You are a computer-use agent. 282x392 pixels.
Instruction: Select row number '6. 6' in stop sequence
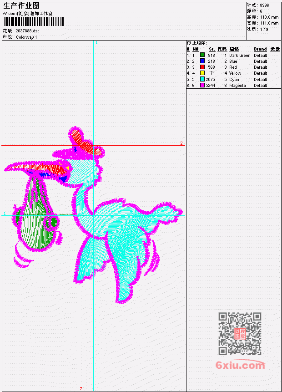(191, 86)
